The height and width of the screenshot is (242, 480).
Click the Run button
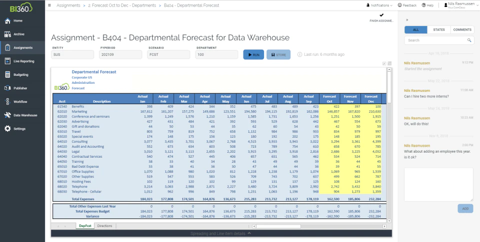(253, 54)
